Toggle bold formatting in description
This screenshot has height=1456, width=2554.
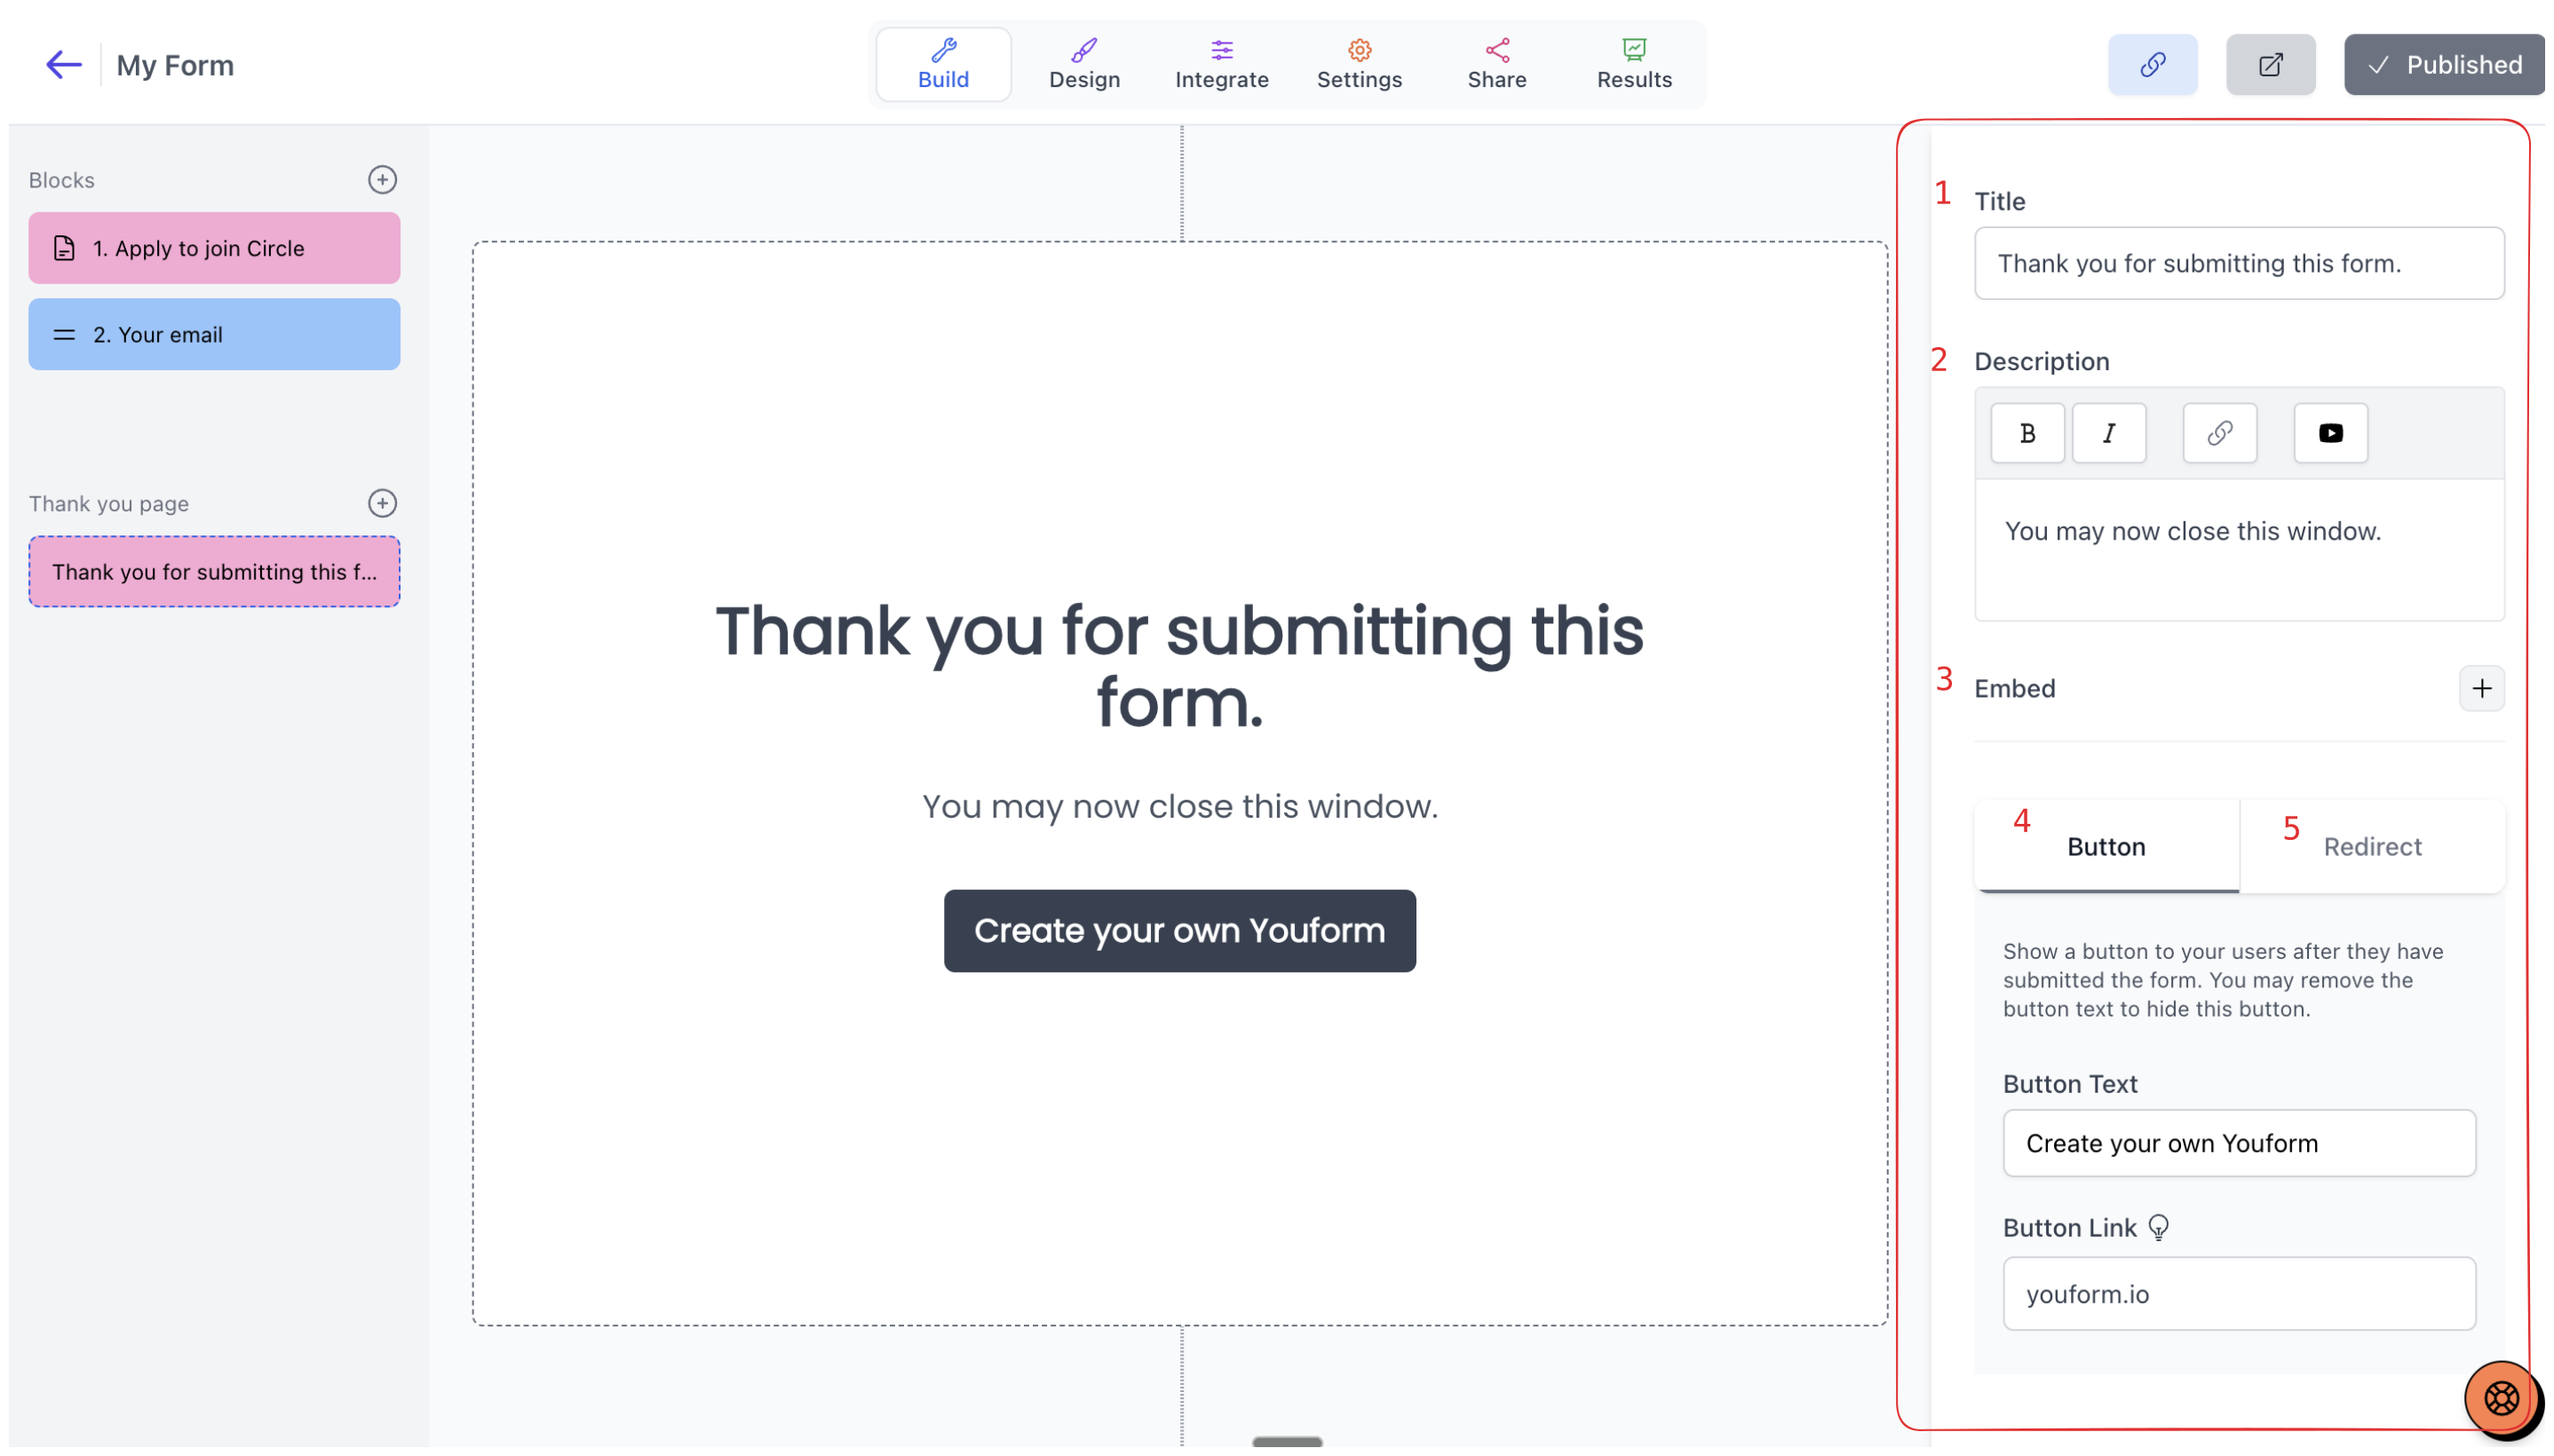2027,433
